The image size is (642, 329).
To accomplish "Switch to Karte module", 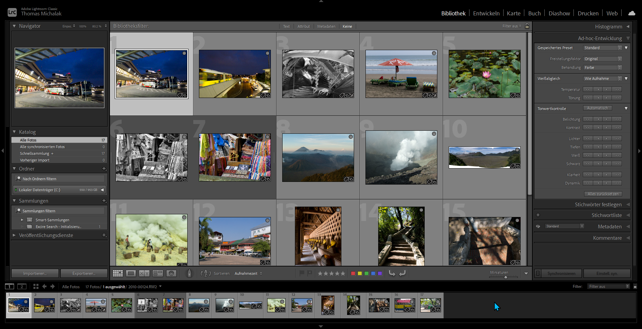I will tap(514, 13).
